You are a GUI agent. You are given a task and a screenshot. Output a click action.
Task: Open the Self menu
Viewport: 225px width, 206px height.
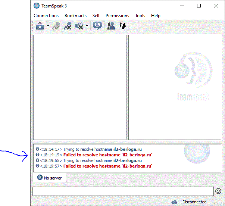96,16
